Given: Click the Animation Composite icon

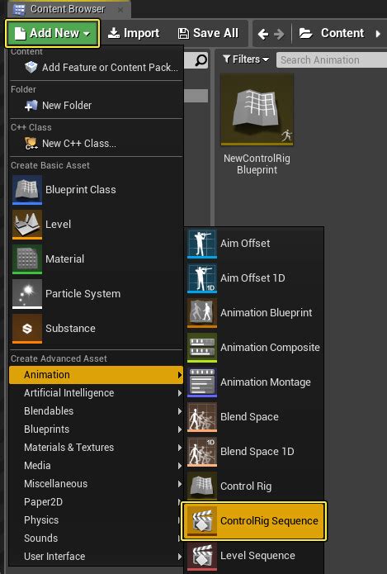Looking at the screenshot, I should click(x=202, y=348).
